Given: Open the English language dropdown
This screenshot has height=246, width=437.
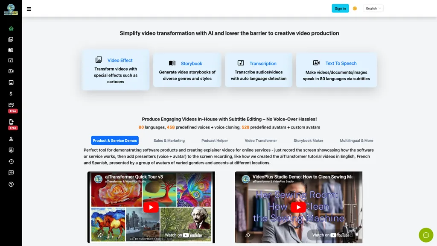Looking at the screenshot, I should point(373,9).
